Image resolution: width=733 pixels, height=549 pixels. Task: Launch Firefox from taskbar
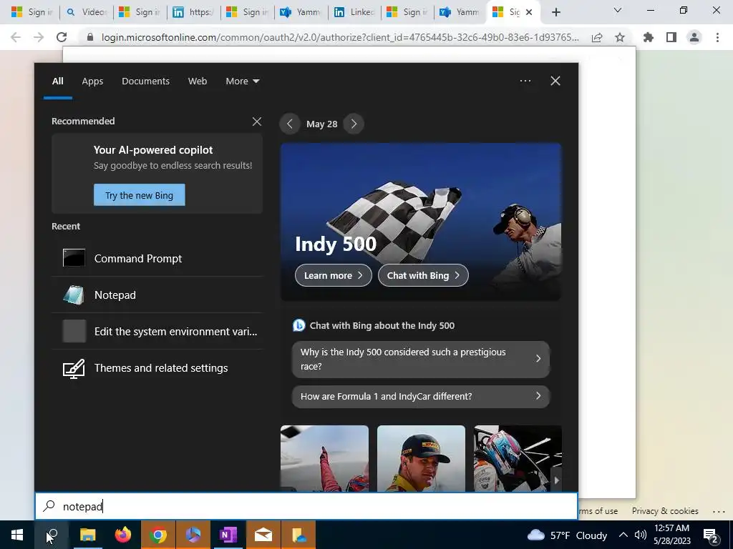click(123, 535)
